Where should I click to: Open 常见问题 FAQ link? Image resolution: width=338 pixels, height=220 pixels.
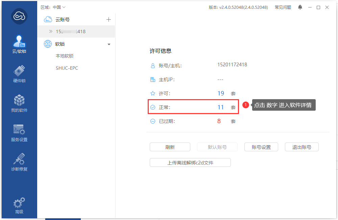[283, 7]
